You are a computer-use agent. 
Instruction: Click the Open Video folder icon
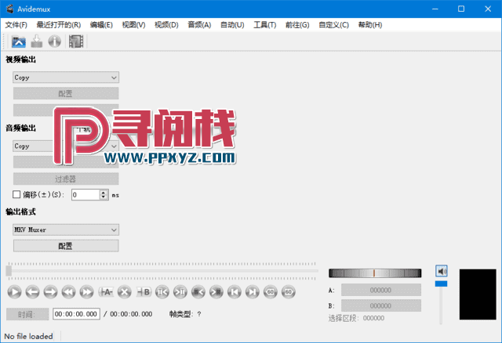(19, 42)
